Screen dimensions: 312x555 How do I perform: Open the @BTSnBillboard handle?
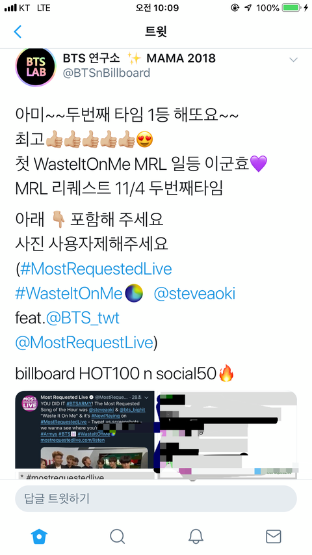pyautogui.click(x=107, y=73)
